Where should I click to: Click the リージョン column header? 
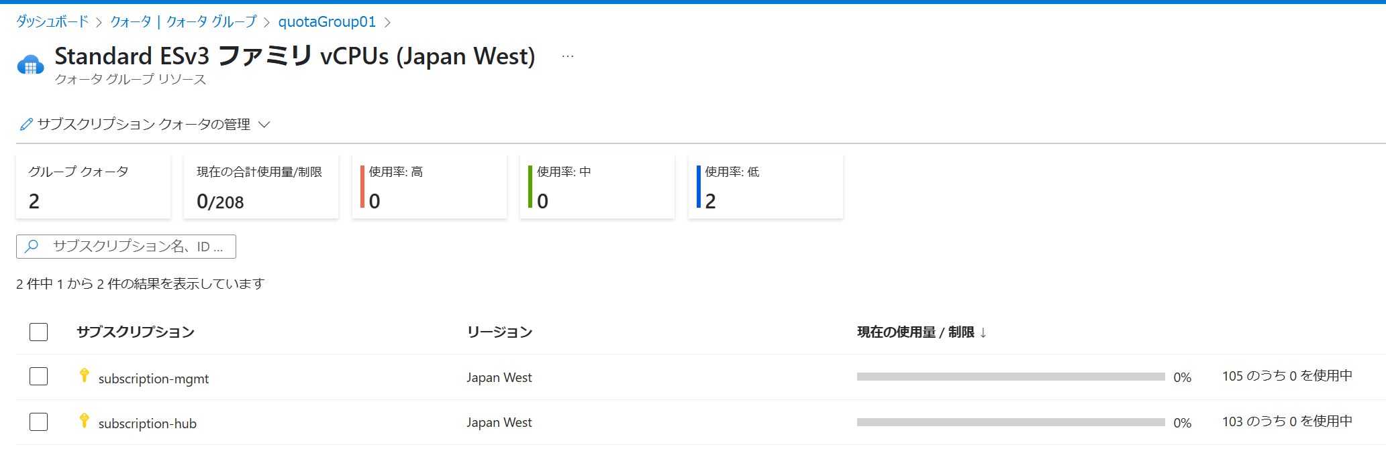[x=499, y=332]
